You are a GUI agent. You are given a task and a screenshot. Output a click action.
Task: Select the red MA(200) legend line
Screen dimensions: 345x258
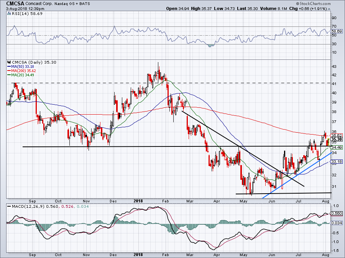click(x=9, y=71)
